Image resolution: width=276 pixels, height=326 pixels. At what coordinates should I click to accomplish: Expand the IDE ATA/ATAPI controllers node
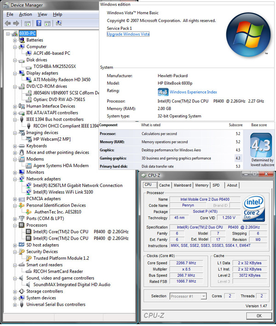15,113
